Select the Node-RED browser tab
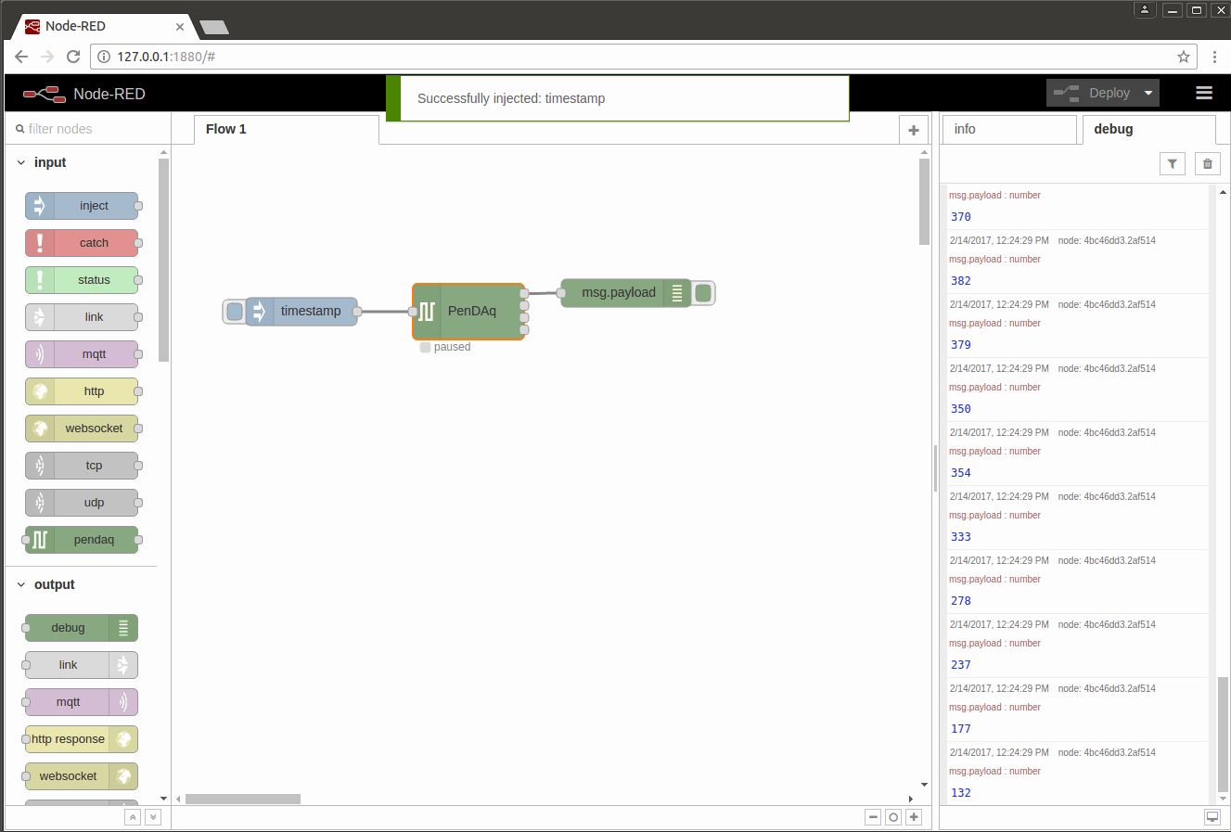Viewport: 1231px width, 832px height. pyautogui.click(x=104, y=26)
